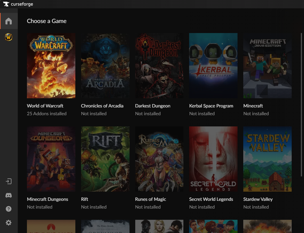Click the Kerbal Space Program title text

pos(211,106)
